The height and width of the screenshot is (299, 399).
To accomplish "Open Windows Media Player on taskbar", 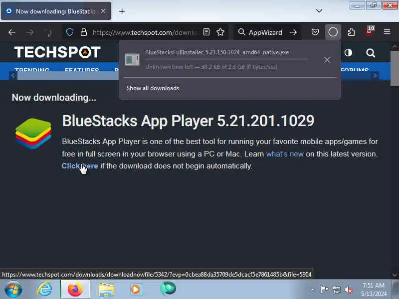I will coord(136,290).
